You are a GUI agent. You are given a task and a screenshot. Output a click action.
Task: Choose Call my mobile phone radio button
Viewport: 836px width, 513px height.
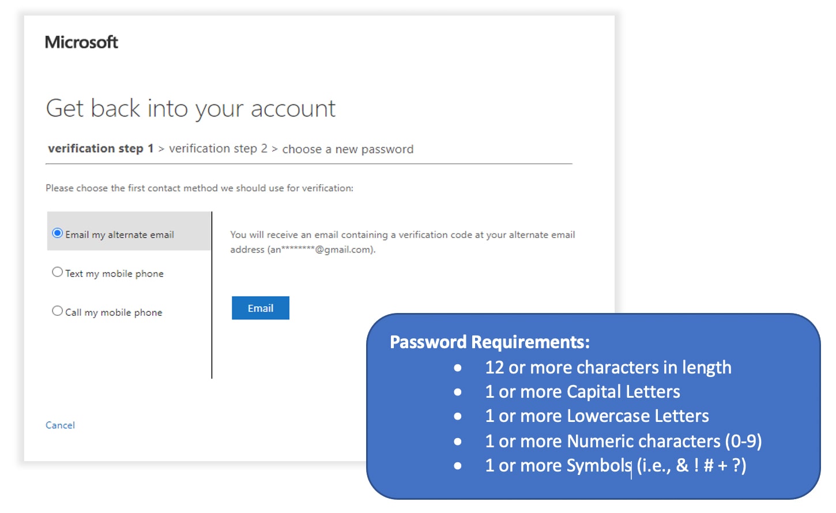pyautogui.click(x=58, y=311)
